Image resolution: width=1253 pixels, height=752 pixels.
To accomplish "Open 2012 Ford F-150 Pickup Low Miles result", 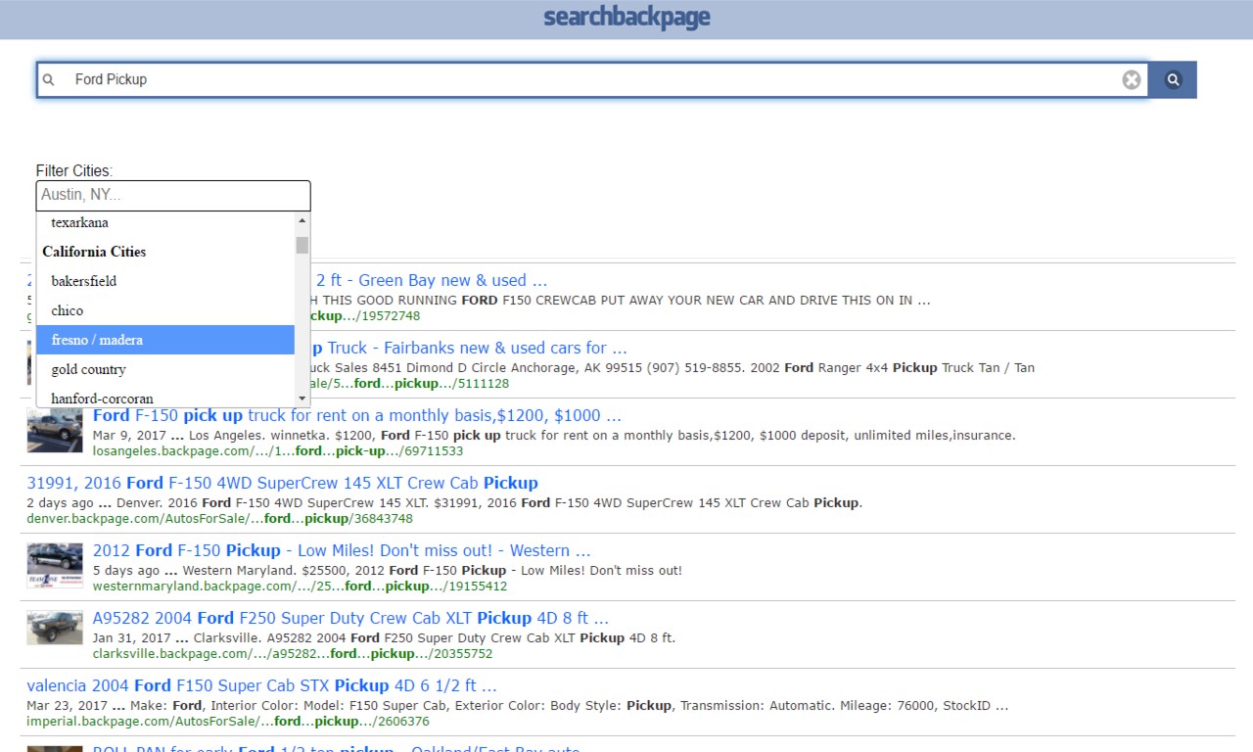I will coord(342,550).
